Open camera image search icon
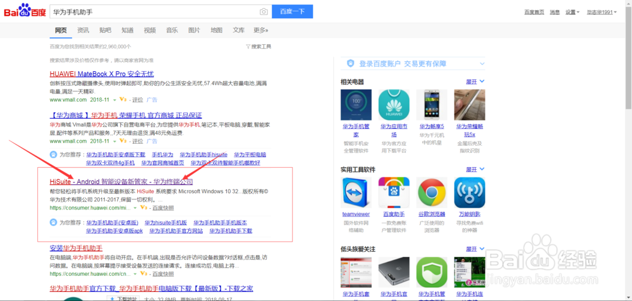This screenshot has height=301, width=632. tap(264, 11)
